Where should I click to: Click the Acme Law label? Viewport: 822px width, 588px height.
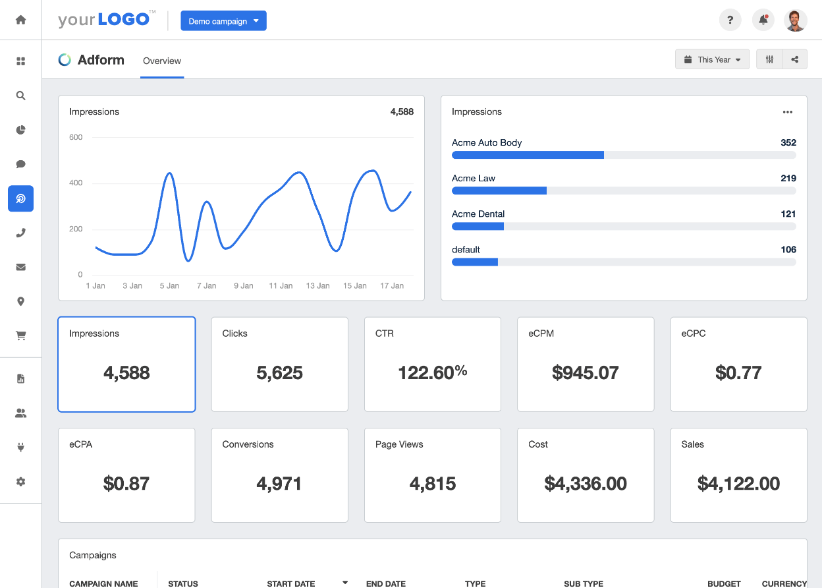coord(474,178)
